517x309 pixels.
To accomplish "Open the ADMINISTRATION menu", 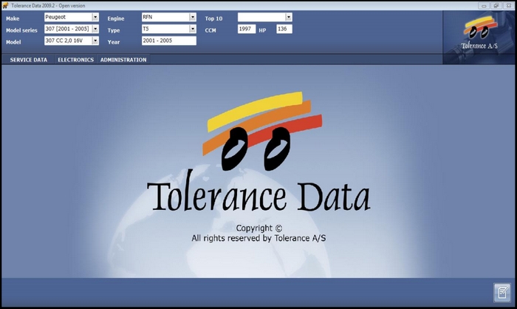I will (123, 60).
